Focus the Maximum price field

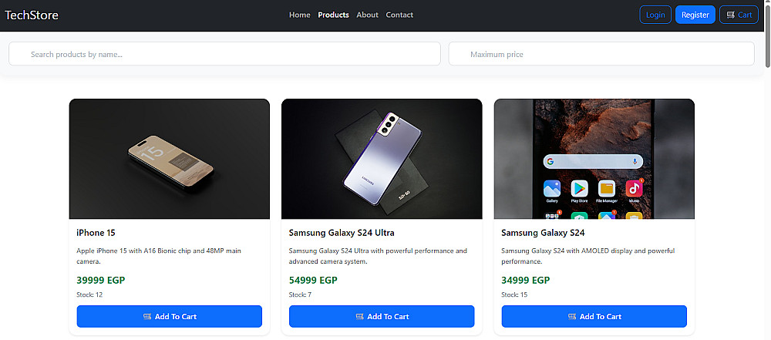click(x=601, y=54)
